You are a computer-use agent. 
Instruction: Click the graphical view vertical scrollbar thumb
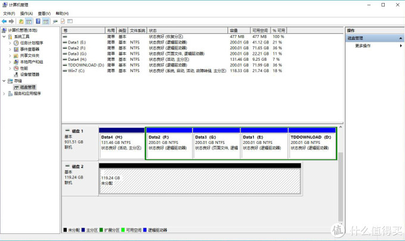[x=341, y=187]
